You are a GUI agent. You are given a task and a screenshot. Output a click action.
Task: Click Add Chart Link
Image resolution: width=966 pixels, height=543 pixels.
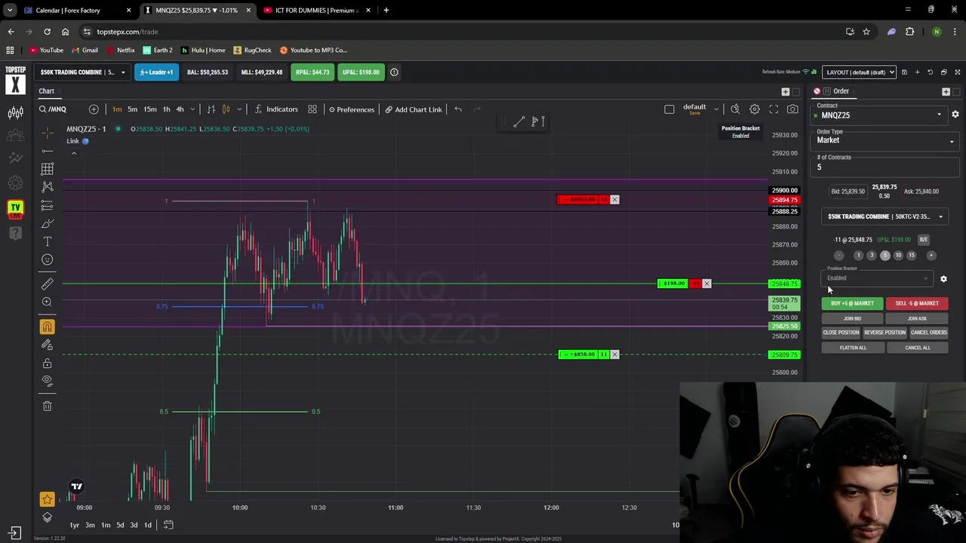click(414, 109)
